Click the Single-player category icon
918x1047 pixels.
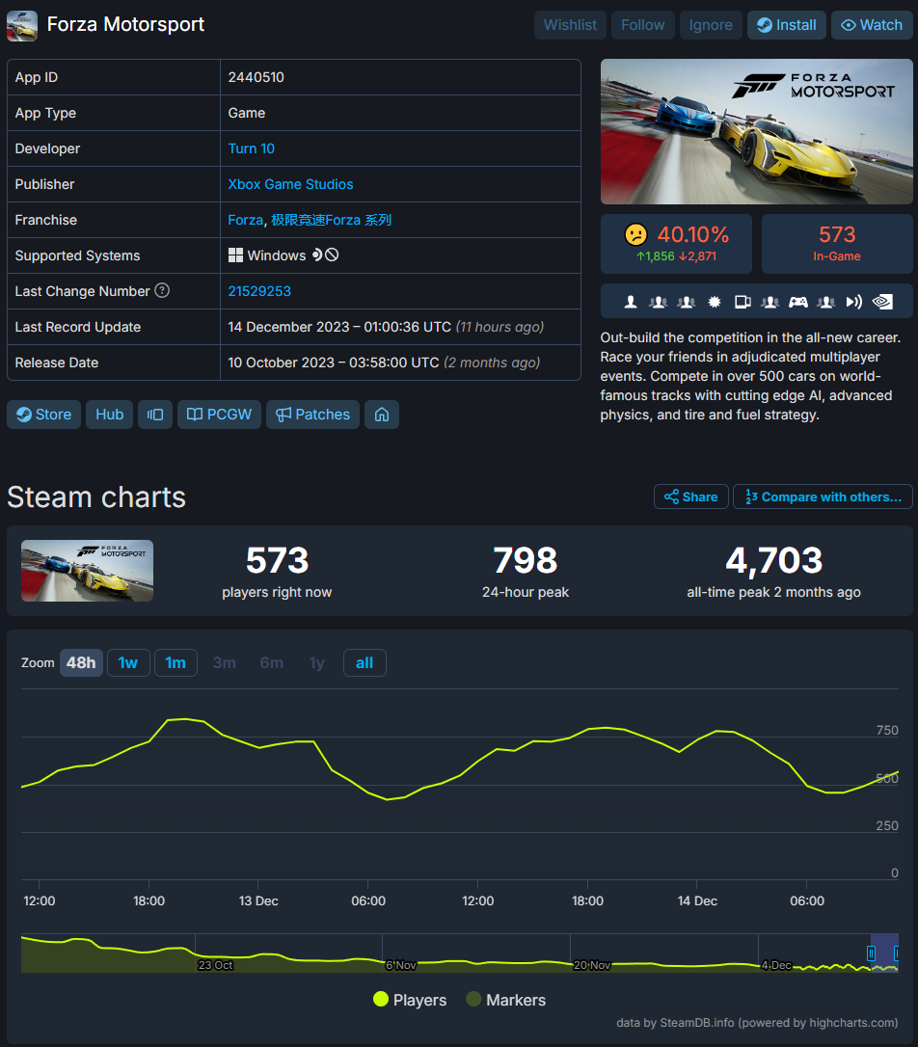click(631, 302)
